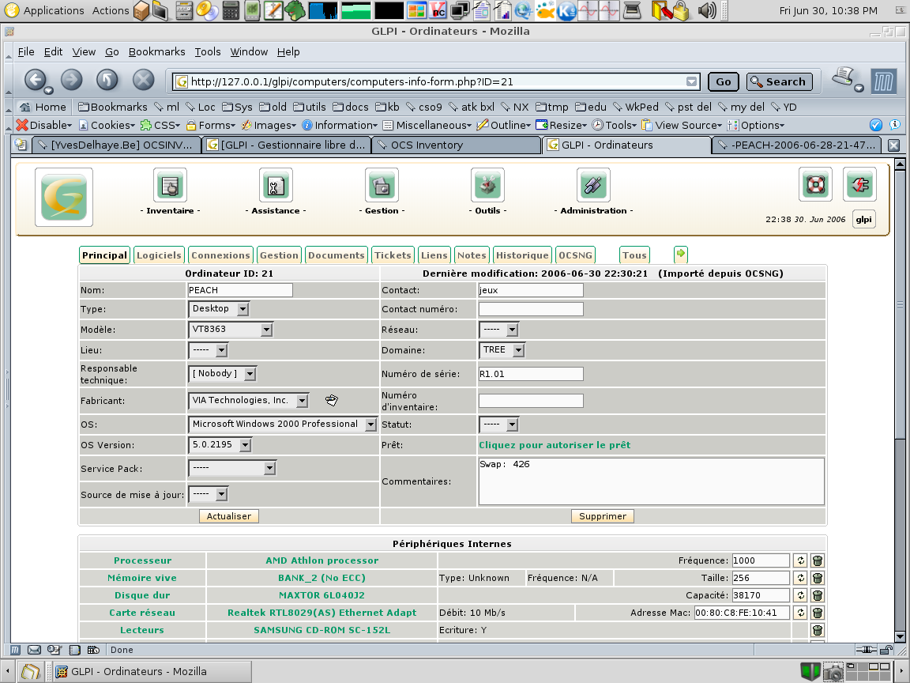Image resolution: width=910 pixels, height=683 pixels.
Task: Click 'Cliquez pour autoriser le prêt' link
Action: [555, 445]
